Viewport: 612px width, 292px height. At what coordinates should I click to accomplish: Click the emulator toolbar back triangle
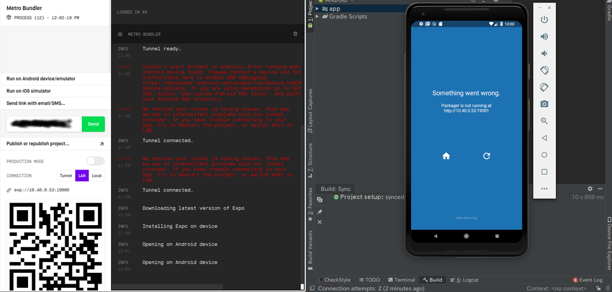tap(544, 137)
